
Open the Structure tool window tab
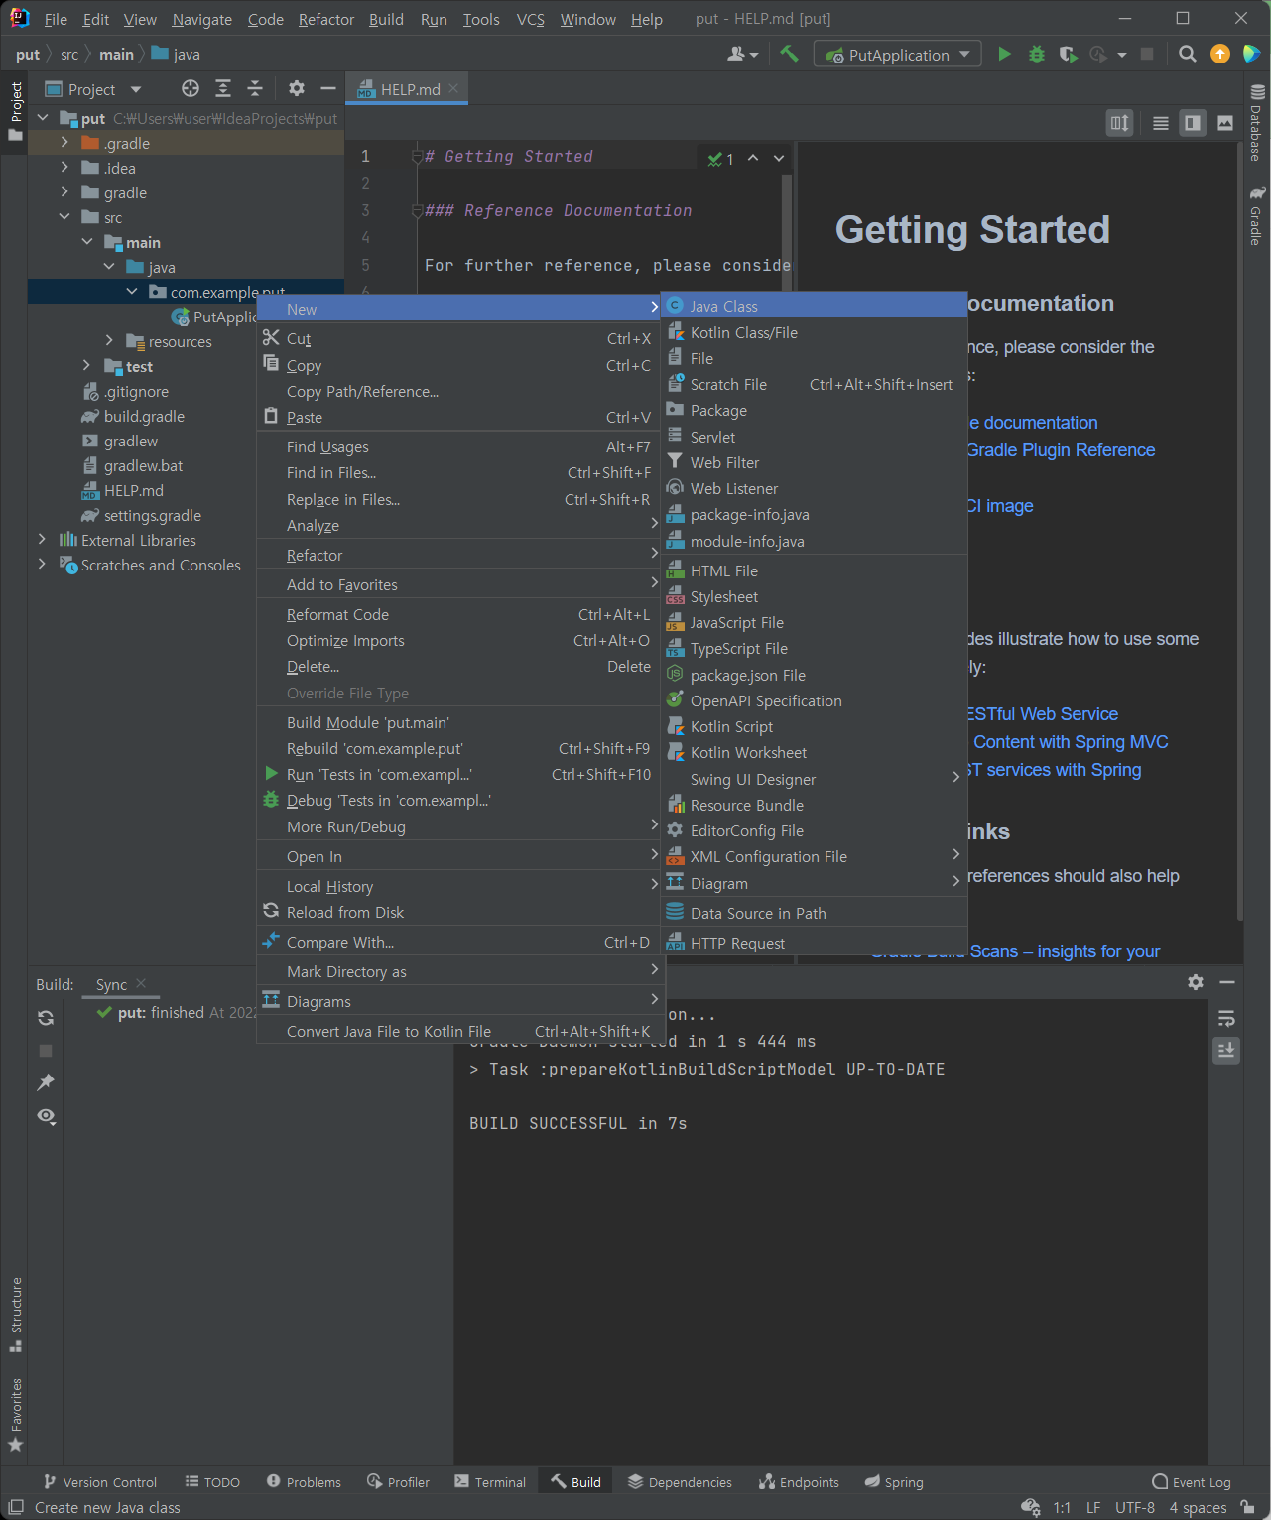tap(15, 1315)
